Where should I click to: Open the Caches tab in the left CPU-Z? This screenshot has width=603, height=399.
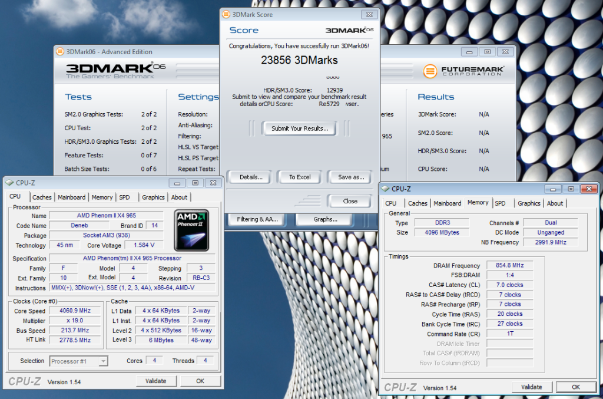pyautogui.click(x=42, y=197)
